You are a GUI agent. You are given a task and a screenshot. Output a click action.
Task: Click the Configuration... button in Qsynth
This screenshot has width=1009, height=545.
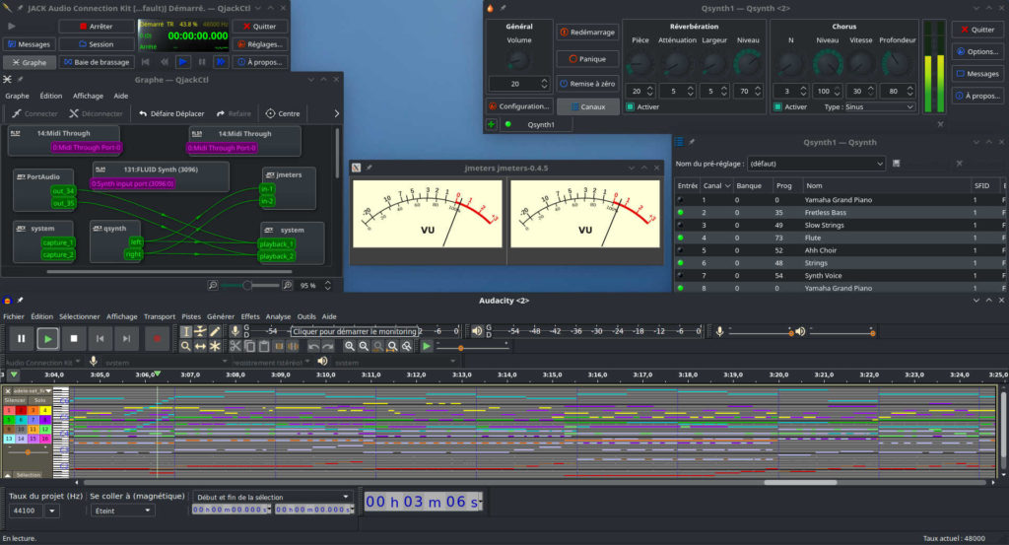[518, 106]
